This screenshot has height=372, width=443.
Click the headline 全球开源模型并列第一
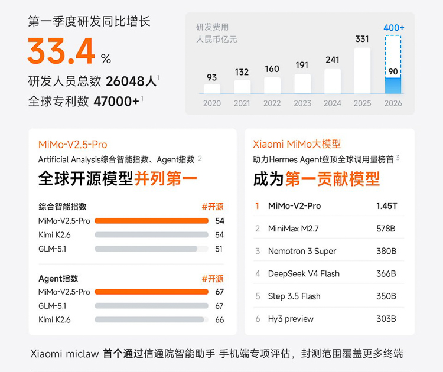(118, 178)
